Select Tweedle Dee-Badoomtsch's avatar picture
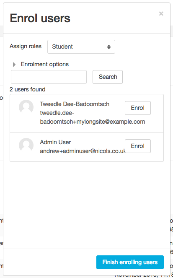 click(26, 107)
